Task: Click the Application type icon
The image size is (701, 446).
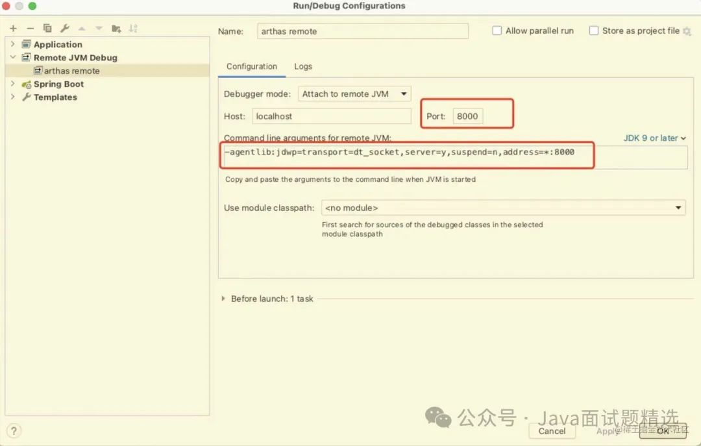Action: (27, 44)
